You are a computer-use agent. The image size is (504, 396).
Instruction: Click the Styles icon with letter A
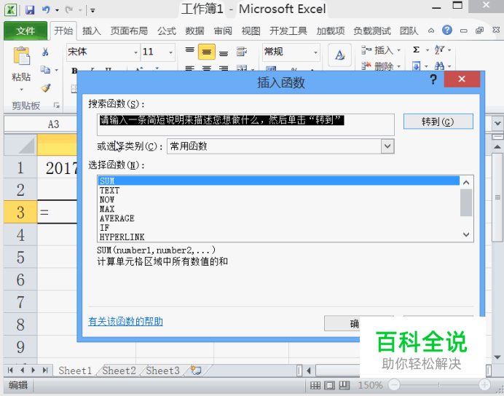pos(339,55)
